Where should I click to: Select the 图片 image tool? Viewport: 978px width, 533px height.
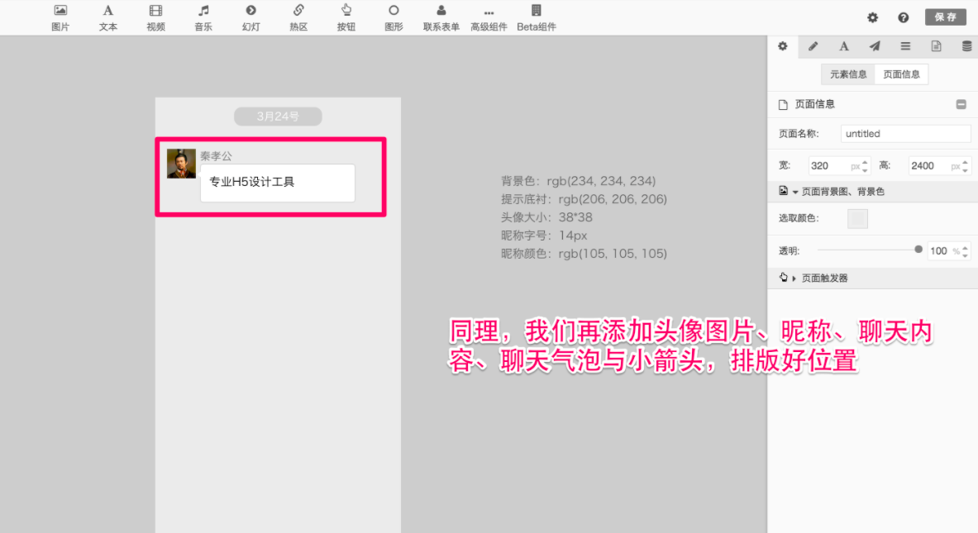pos(60,17)
